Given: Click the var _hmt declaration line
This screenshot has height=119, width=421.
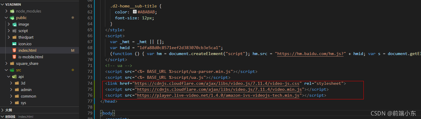Looking at the screenshot, I should click(x=137, y=42).
